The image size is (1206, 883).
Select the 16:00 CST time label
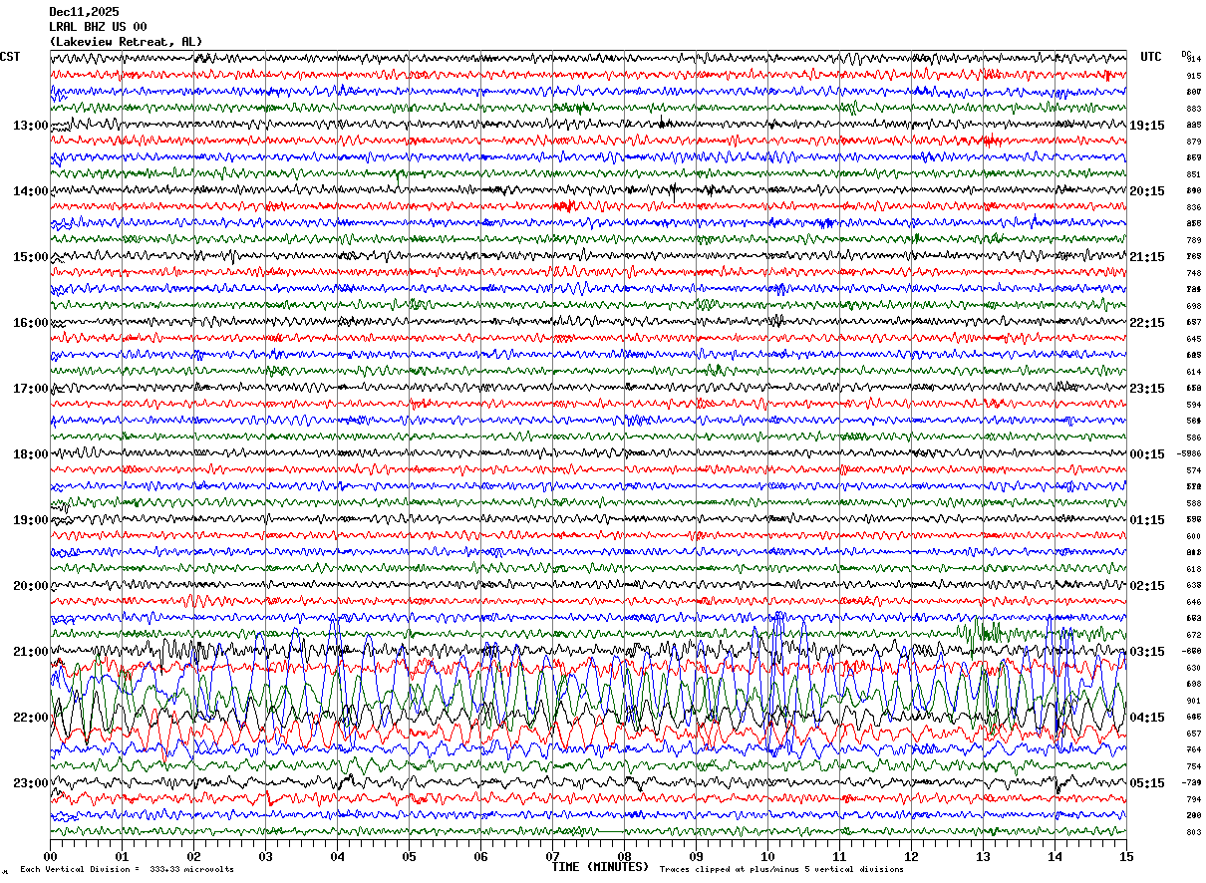click(30, 323)
